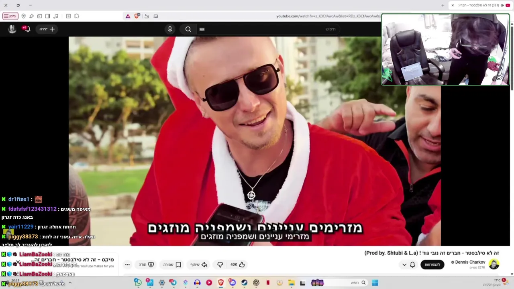This screenshot has width=514, height=289.
Task: Open the Windows Start button
Action: 375,283
